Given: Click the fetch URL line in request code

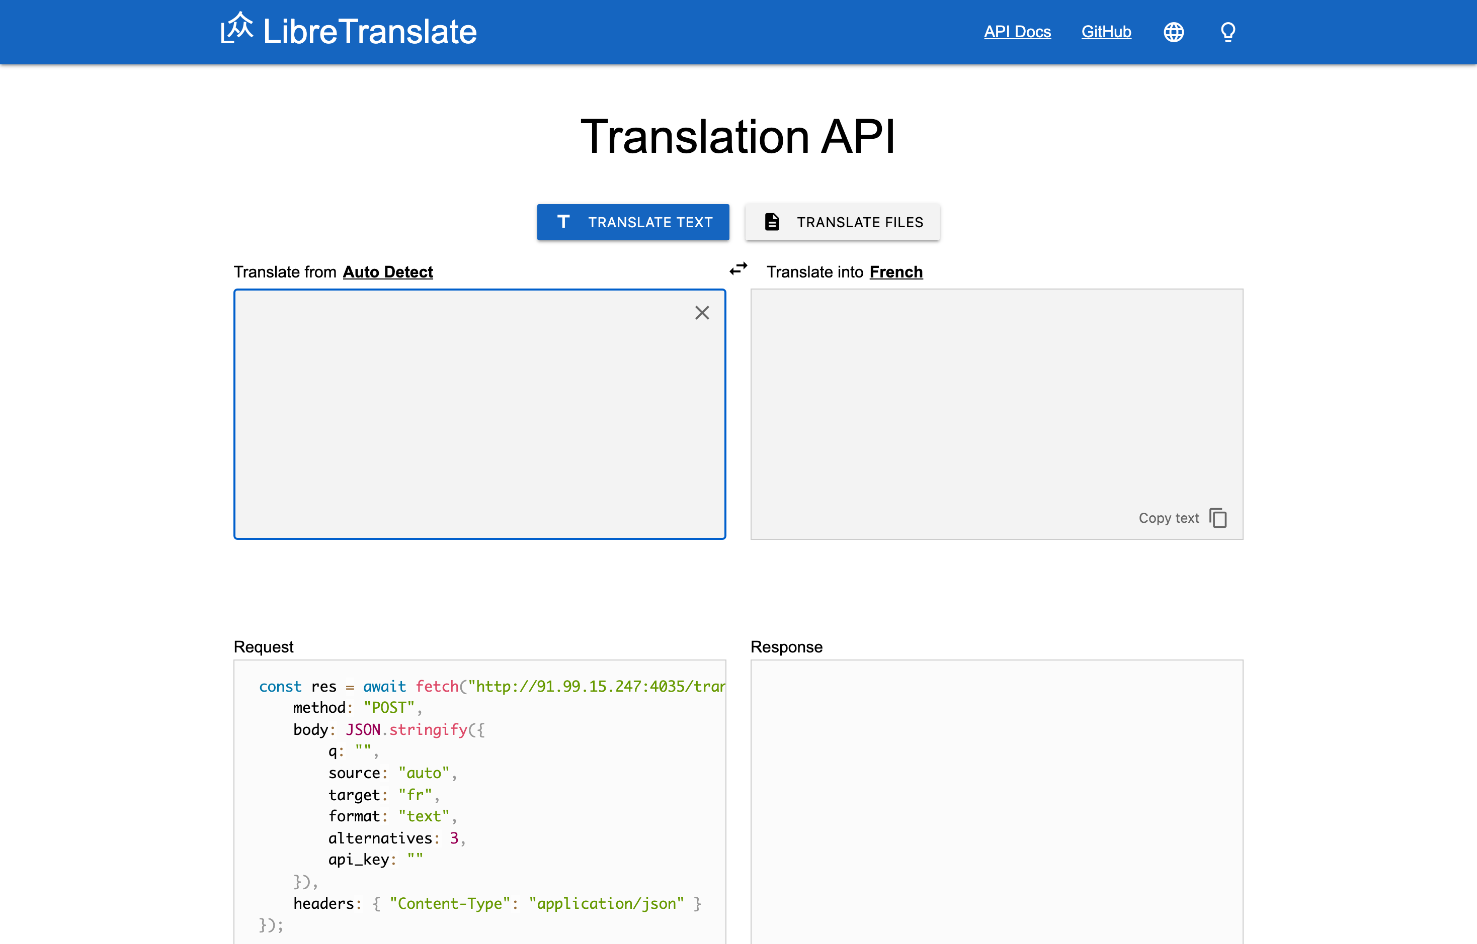Looking at the screenshot, I should (x=492, y=686).
